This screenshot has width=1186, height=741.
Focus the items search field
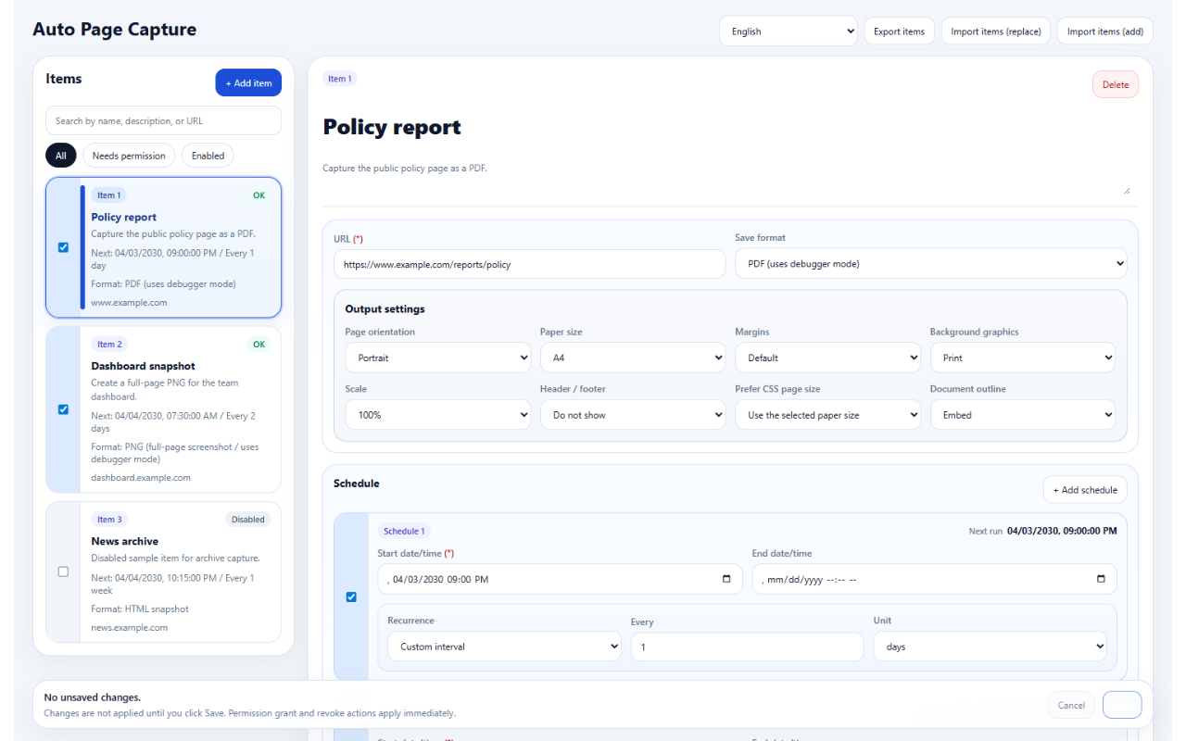pyautogui.click(x=163, y=120)
